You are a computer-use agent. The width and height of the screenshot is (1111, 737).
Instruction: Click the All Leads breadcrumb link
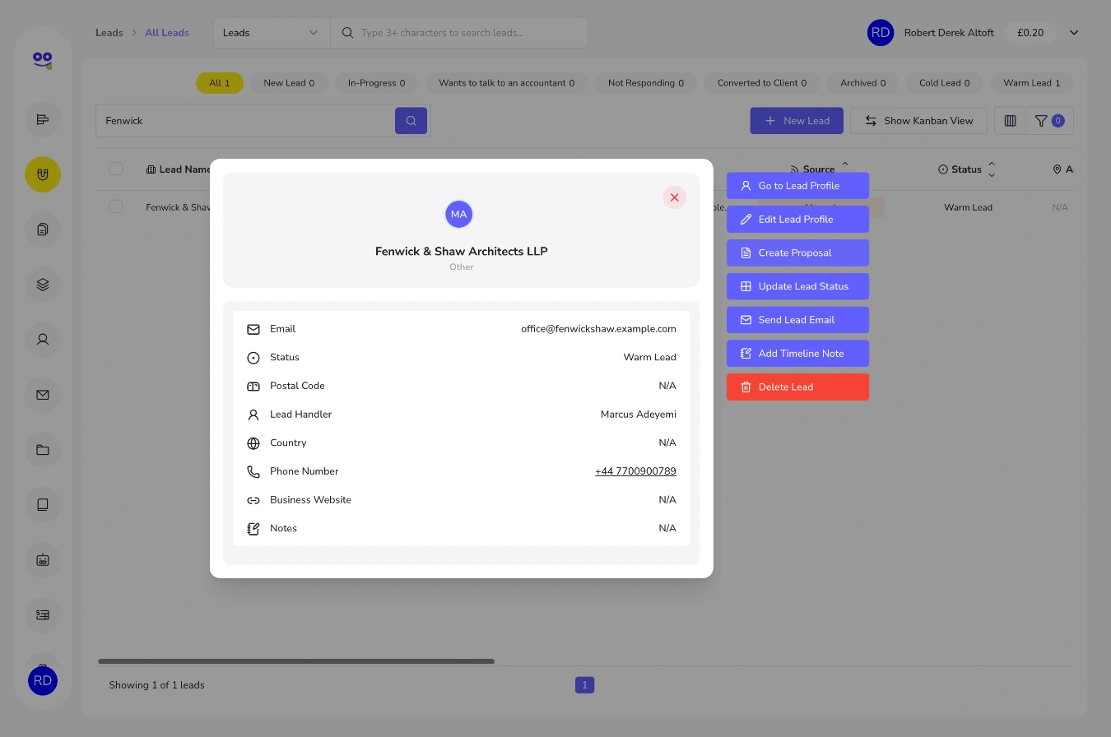(167, 33)
